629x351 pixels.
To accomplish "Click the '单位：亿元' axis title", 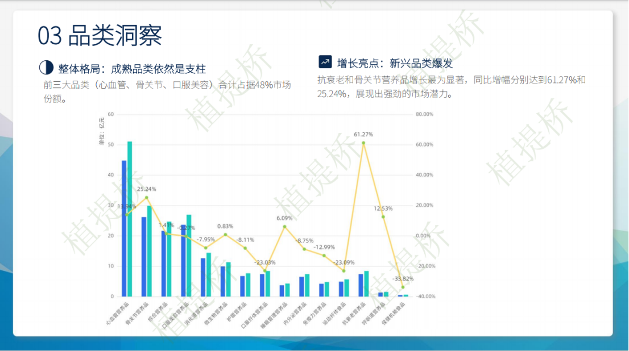I will click(101, 132).
